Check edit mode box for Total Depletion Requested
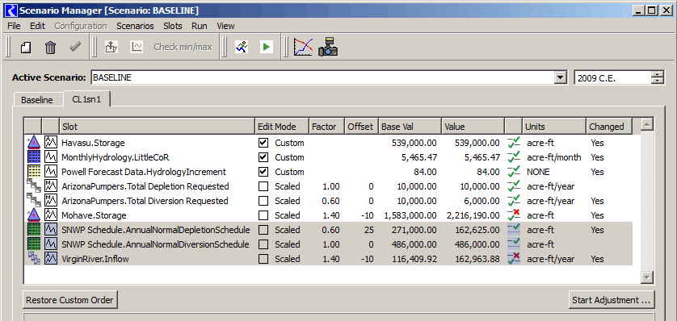Image resolution: width=677 pixels, height=321 pixels. point(263,186)
